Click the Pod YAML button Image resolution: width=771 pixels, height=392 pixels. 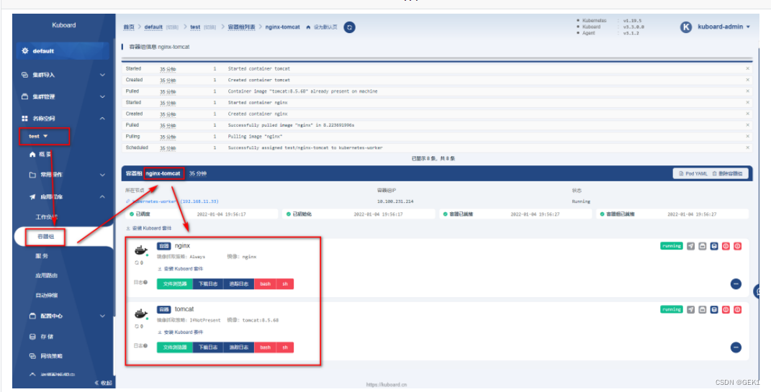tap(693, 173)
